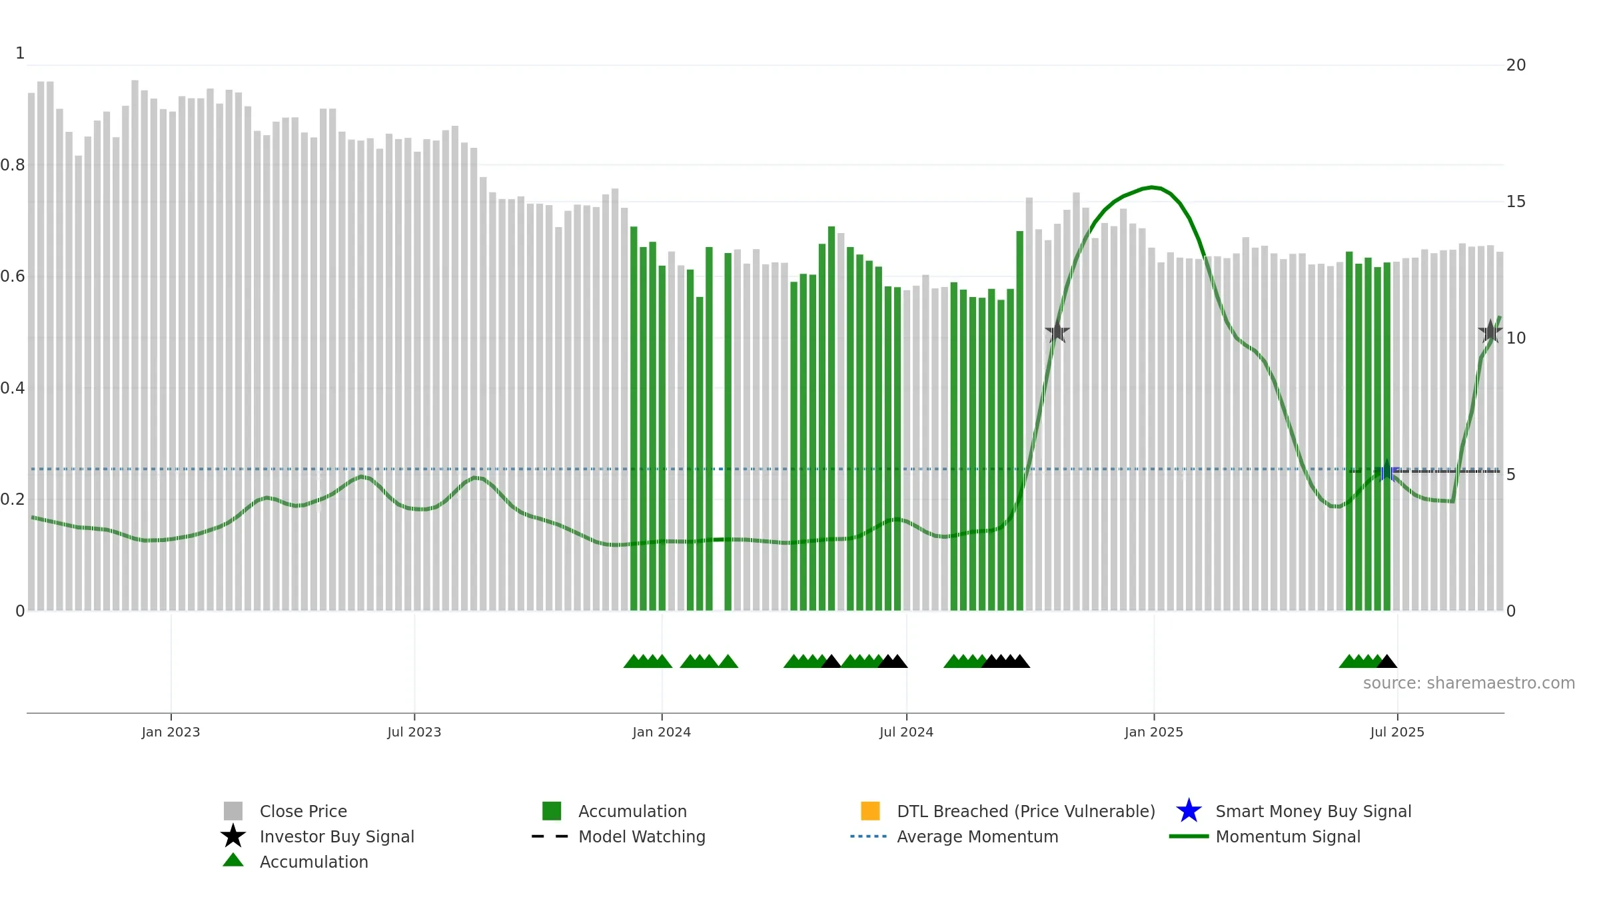
Task: Click the dashed Model Watching legend line
Action: click(x=550, y=836)
